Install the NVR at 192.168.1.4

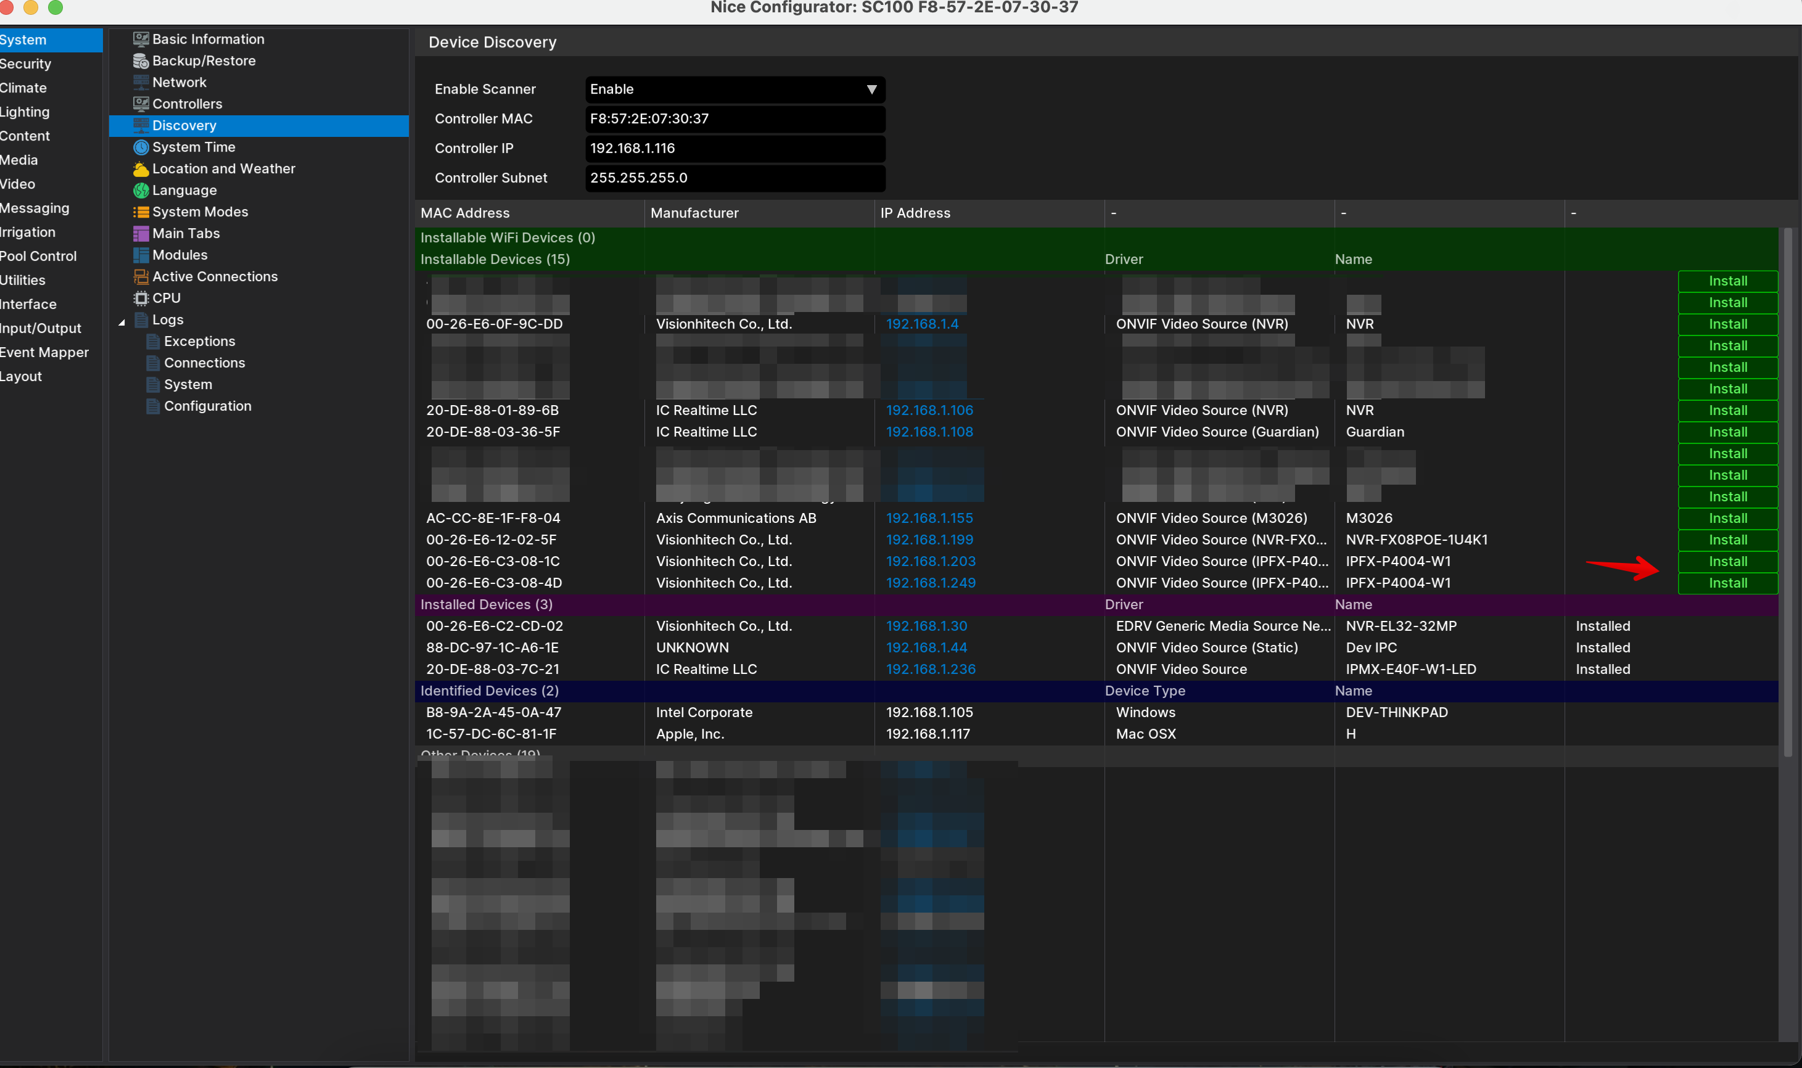(1727, 324)
